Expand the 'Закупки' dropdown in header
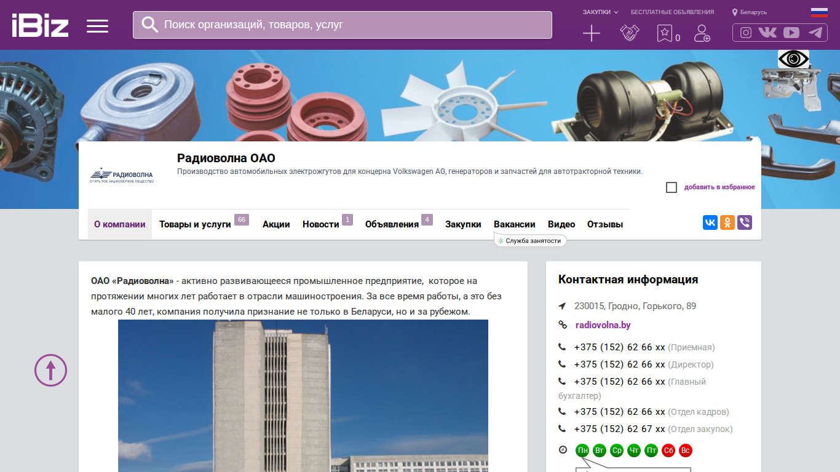The width and height of the screenshot is (840, 472). coord(601,12)
